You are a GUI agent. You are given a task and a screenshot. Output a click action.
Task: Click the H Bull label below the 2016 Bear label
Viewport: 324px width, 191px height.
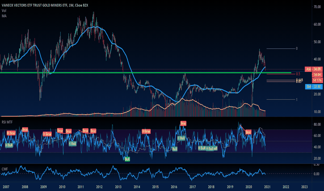[181, 138]
